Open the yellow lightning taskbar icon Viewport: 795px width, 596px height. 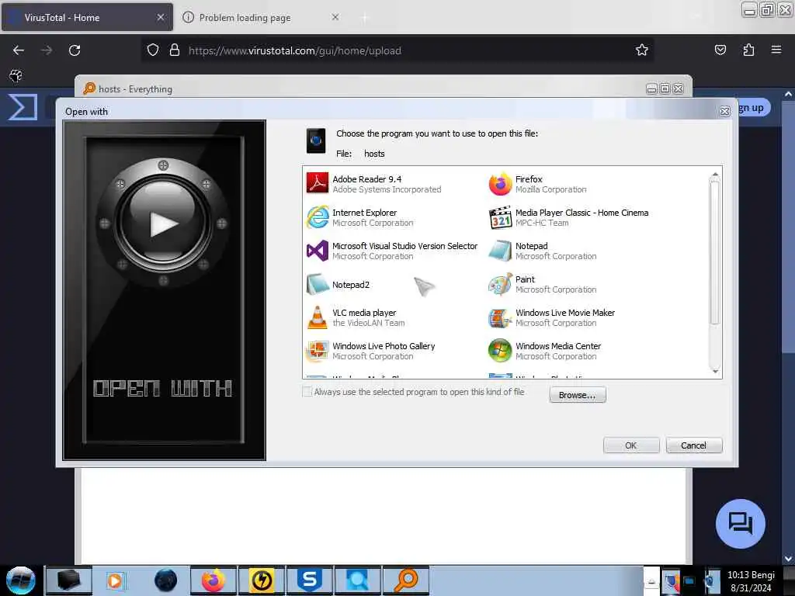point(262,580)
